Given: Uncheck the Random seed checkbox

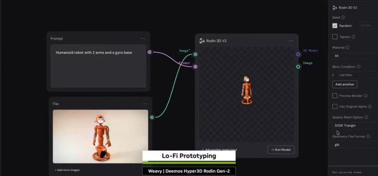Looking at the screenshot, I should tap(335, 26).
